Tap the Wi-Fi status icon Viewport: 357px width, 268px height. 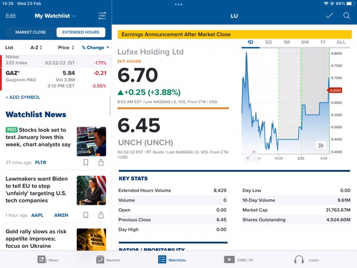click(326, 4)
